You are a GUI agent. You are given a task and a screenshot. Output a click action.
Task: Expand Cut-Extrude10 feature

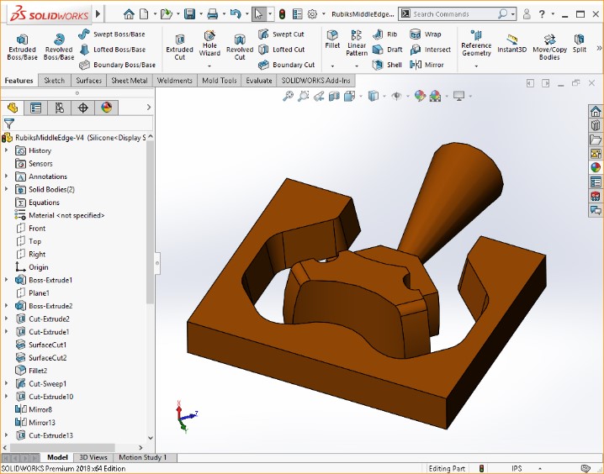click(6, 397)
